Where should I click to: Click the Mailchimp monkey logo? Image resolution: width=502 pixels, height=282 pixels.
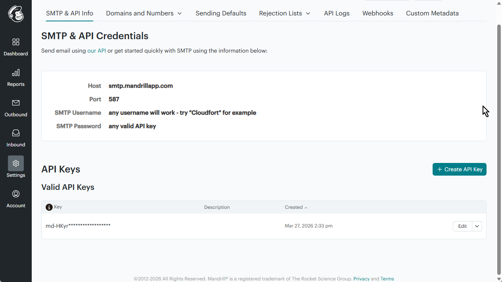tap(16, 14)
